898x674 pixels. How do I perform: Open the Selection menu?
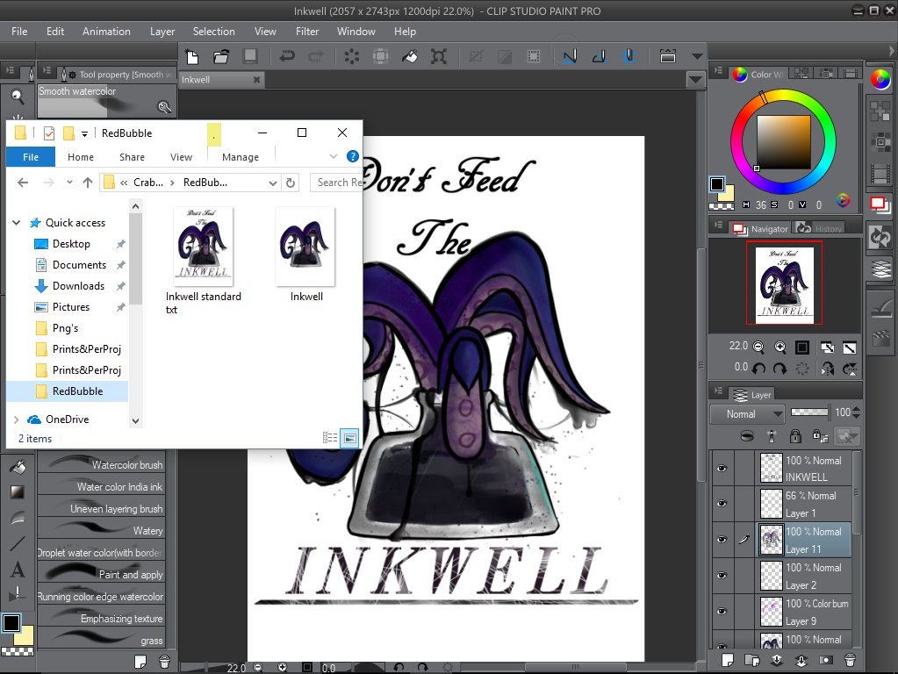click(x=213, y=32)
